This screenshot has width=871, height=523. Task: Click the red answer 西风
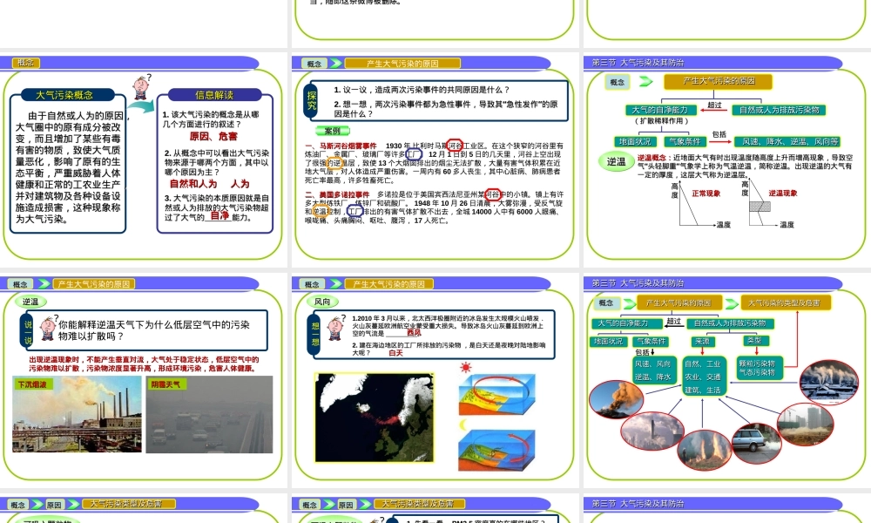pos(414,333)
